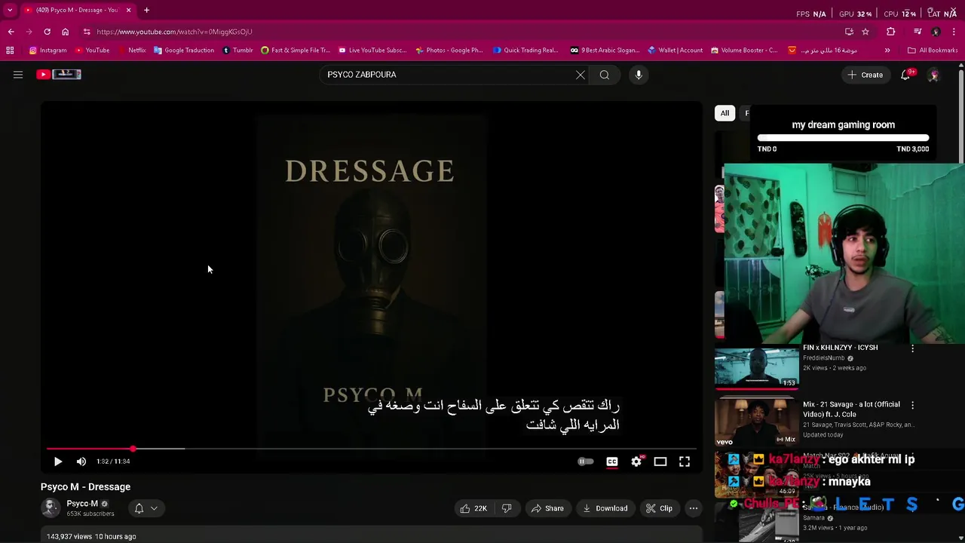Mute the video volume
The image size is (965, 543).
(x=81, y=462)
